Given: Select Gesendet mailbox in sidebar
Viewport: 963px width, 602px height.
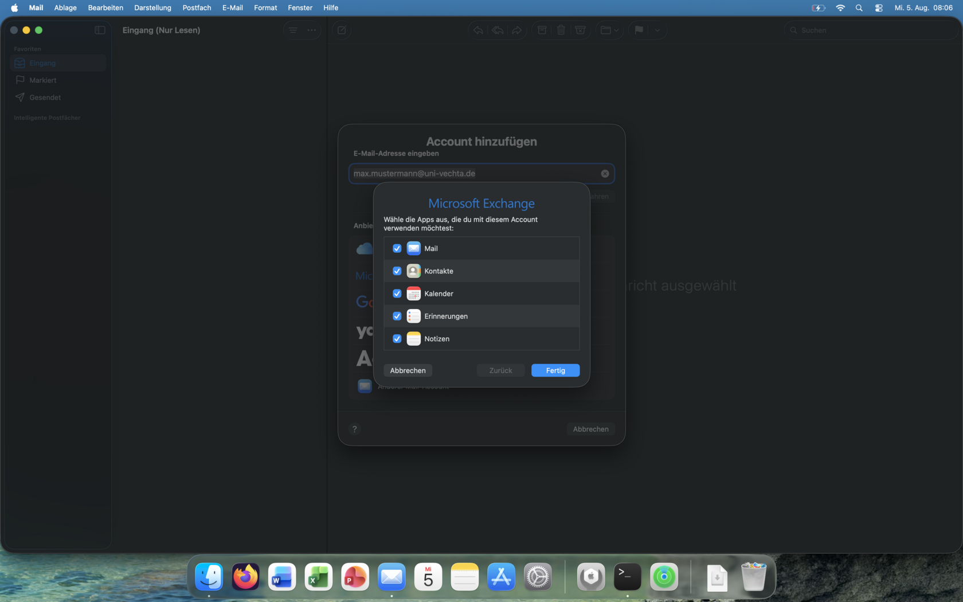Looking at the screenshot, I should tap(58, 97).
